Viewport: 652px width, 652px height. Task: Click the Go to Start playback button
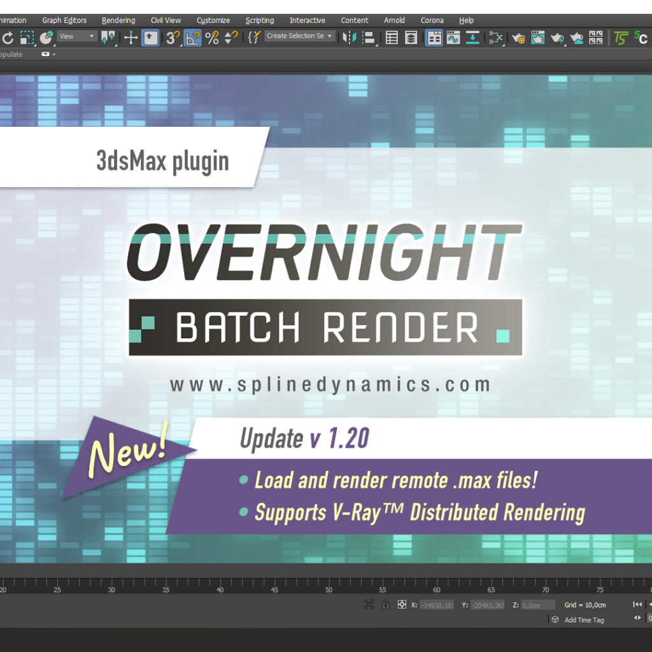(x=637, y=605)
